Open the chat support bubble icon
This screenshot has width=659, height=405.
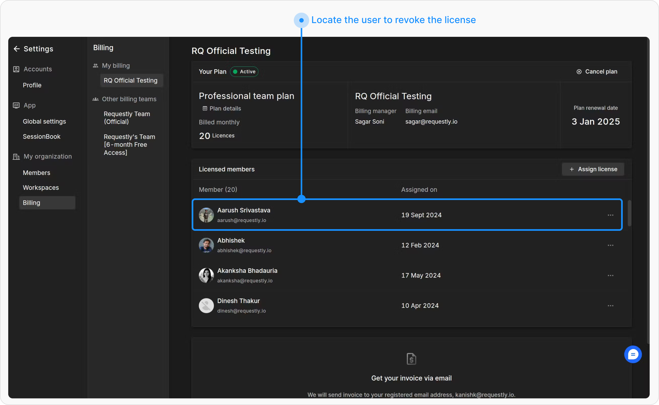click(633, 354)
